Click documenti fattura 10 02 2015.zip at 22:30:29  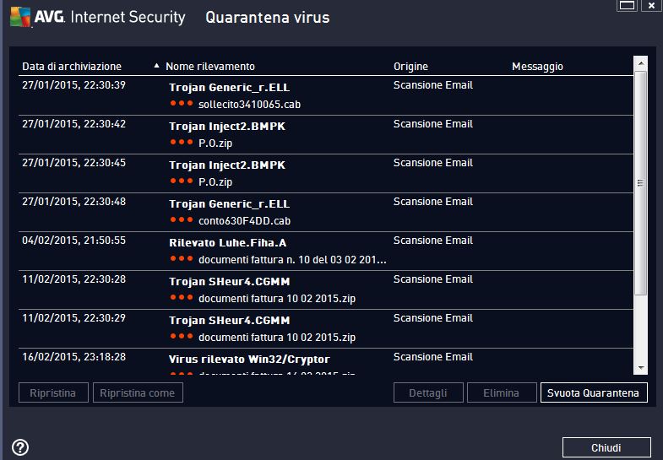(x=277, y=338)
